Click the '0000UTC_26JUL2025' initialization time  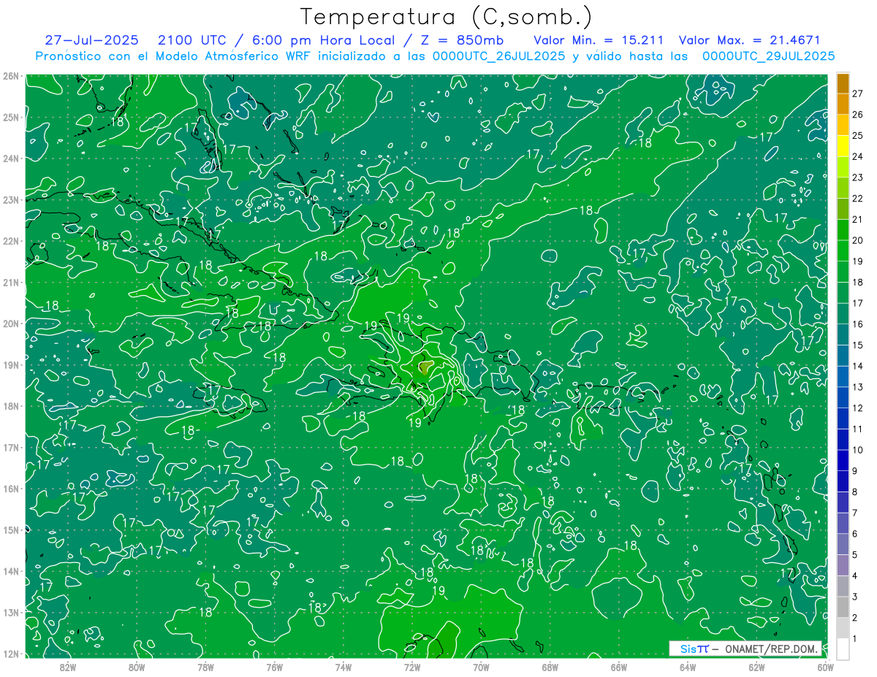tap(499, 56)
